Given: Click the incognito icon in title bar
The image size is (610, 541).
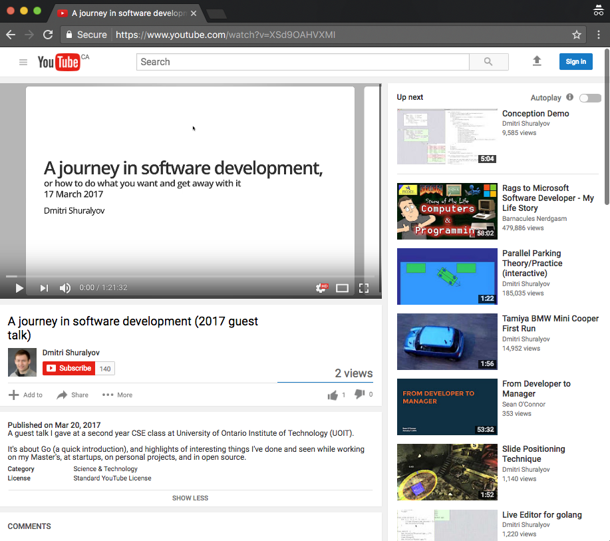Looking at the screenshot, I should click(598, 10).
